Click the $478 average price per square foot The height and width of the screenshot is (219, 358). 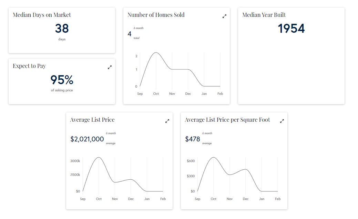[193, 139]
